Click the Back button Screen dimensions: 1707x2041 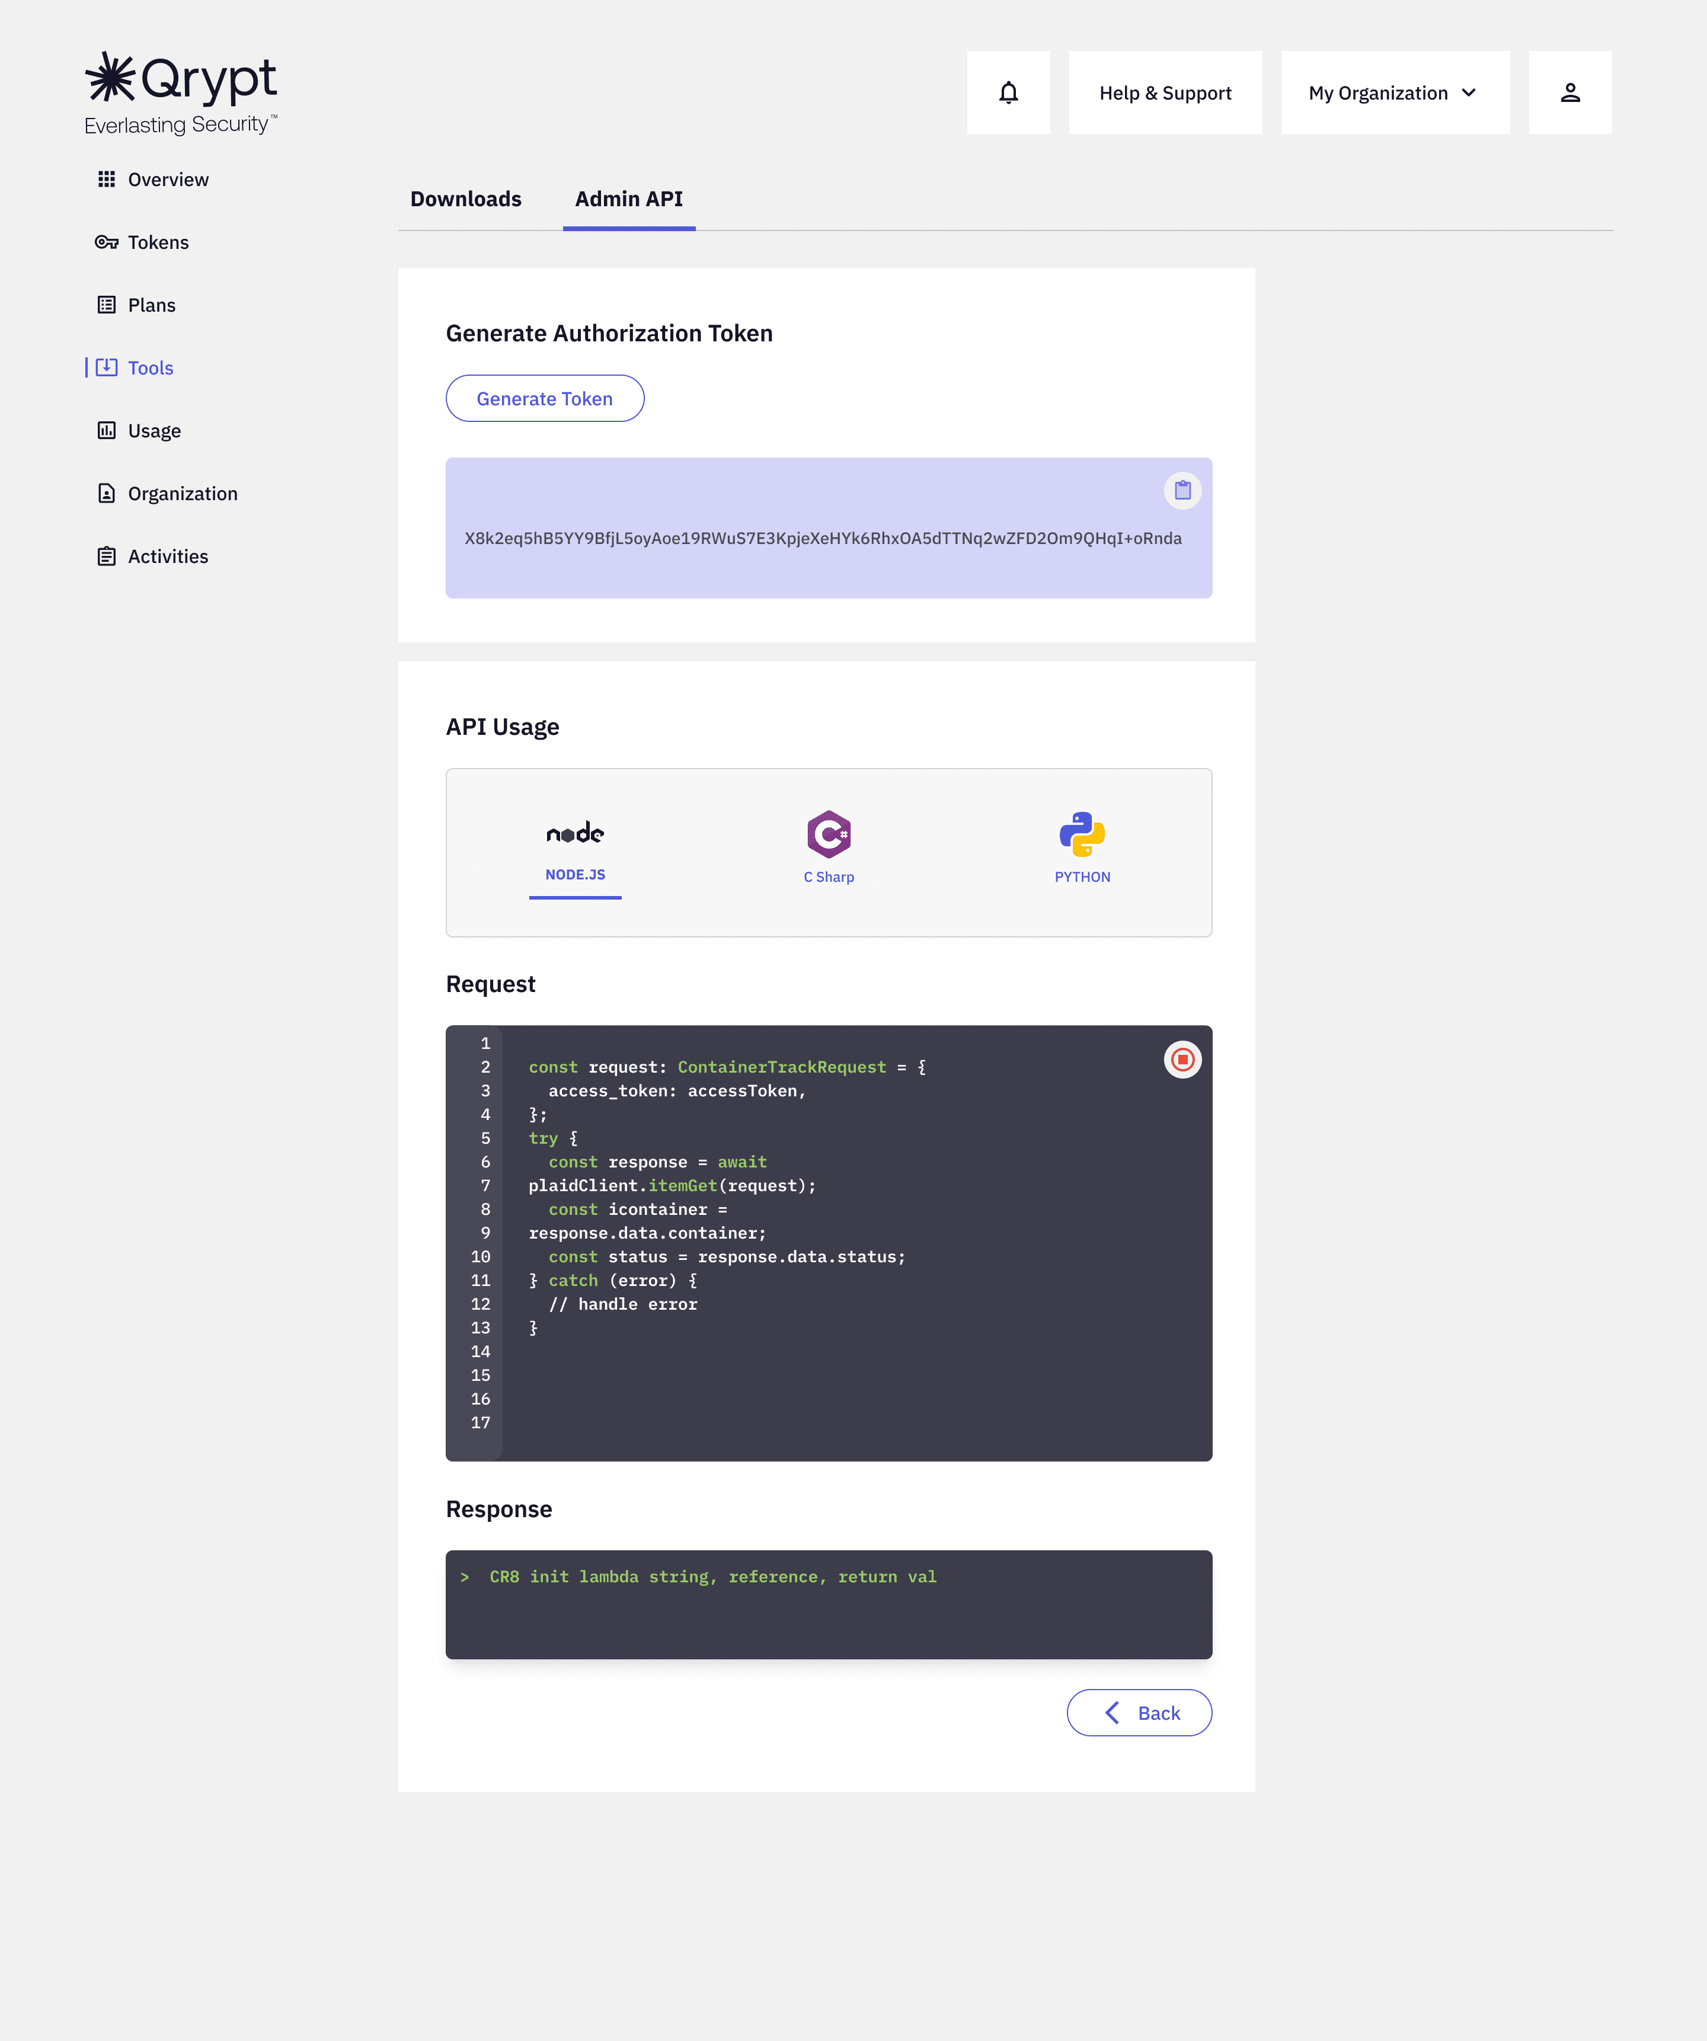pyautogui.click(x=1139, y=1713)
